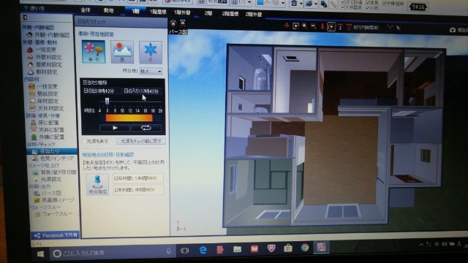
Task: Select the spring/autumn (春・秋) season icon
Action: pos(94,52)
